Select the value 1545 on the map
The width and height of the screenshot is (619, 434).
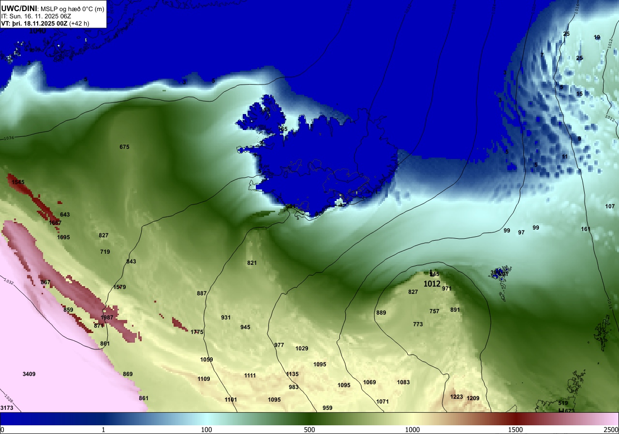pos(18,182)
